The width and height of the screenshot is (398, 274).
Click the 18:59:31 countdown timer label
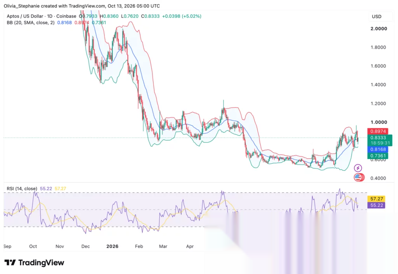380,143
